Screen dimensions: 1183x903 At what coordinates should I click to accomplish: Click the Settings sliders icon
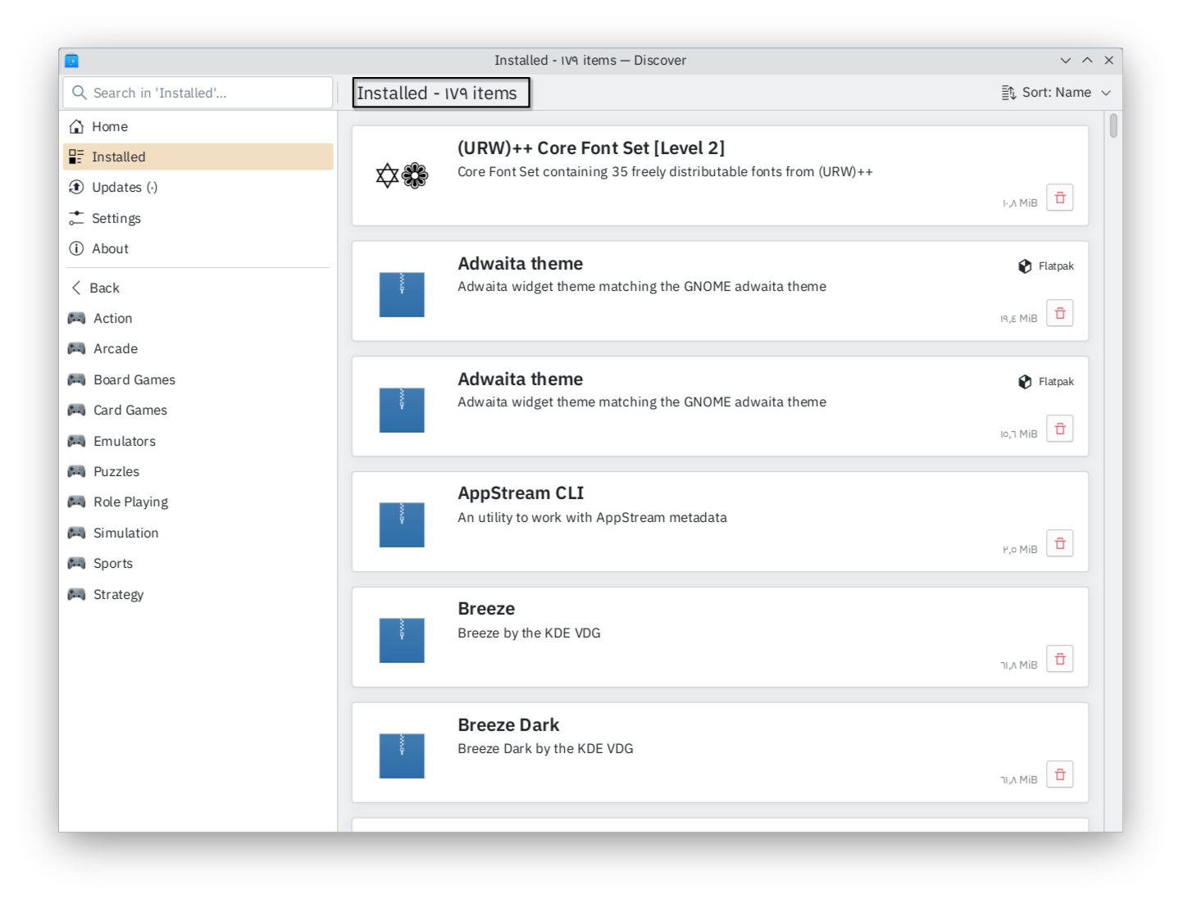[x=76, y=218]
